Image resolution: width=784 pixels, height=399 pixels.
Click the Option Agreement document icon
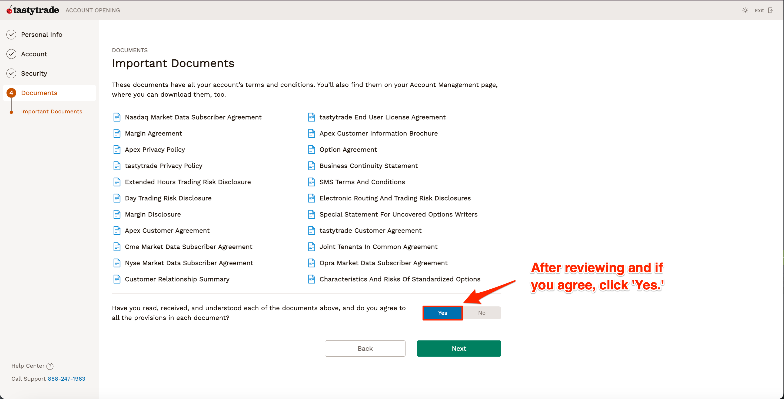click(311, 150)
